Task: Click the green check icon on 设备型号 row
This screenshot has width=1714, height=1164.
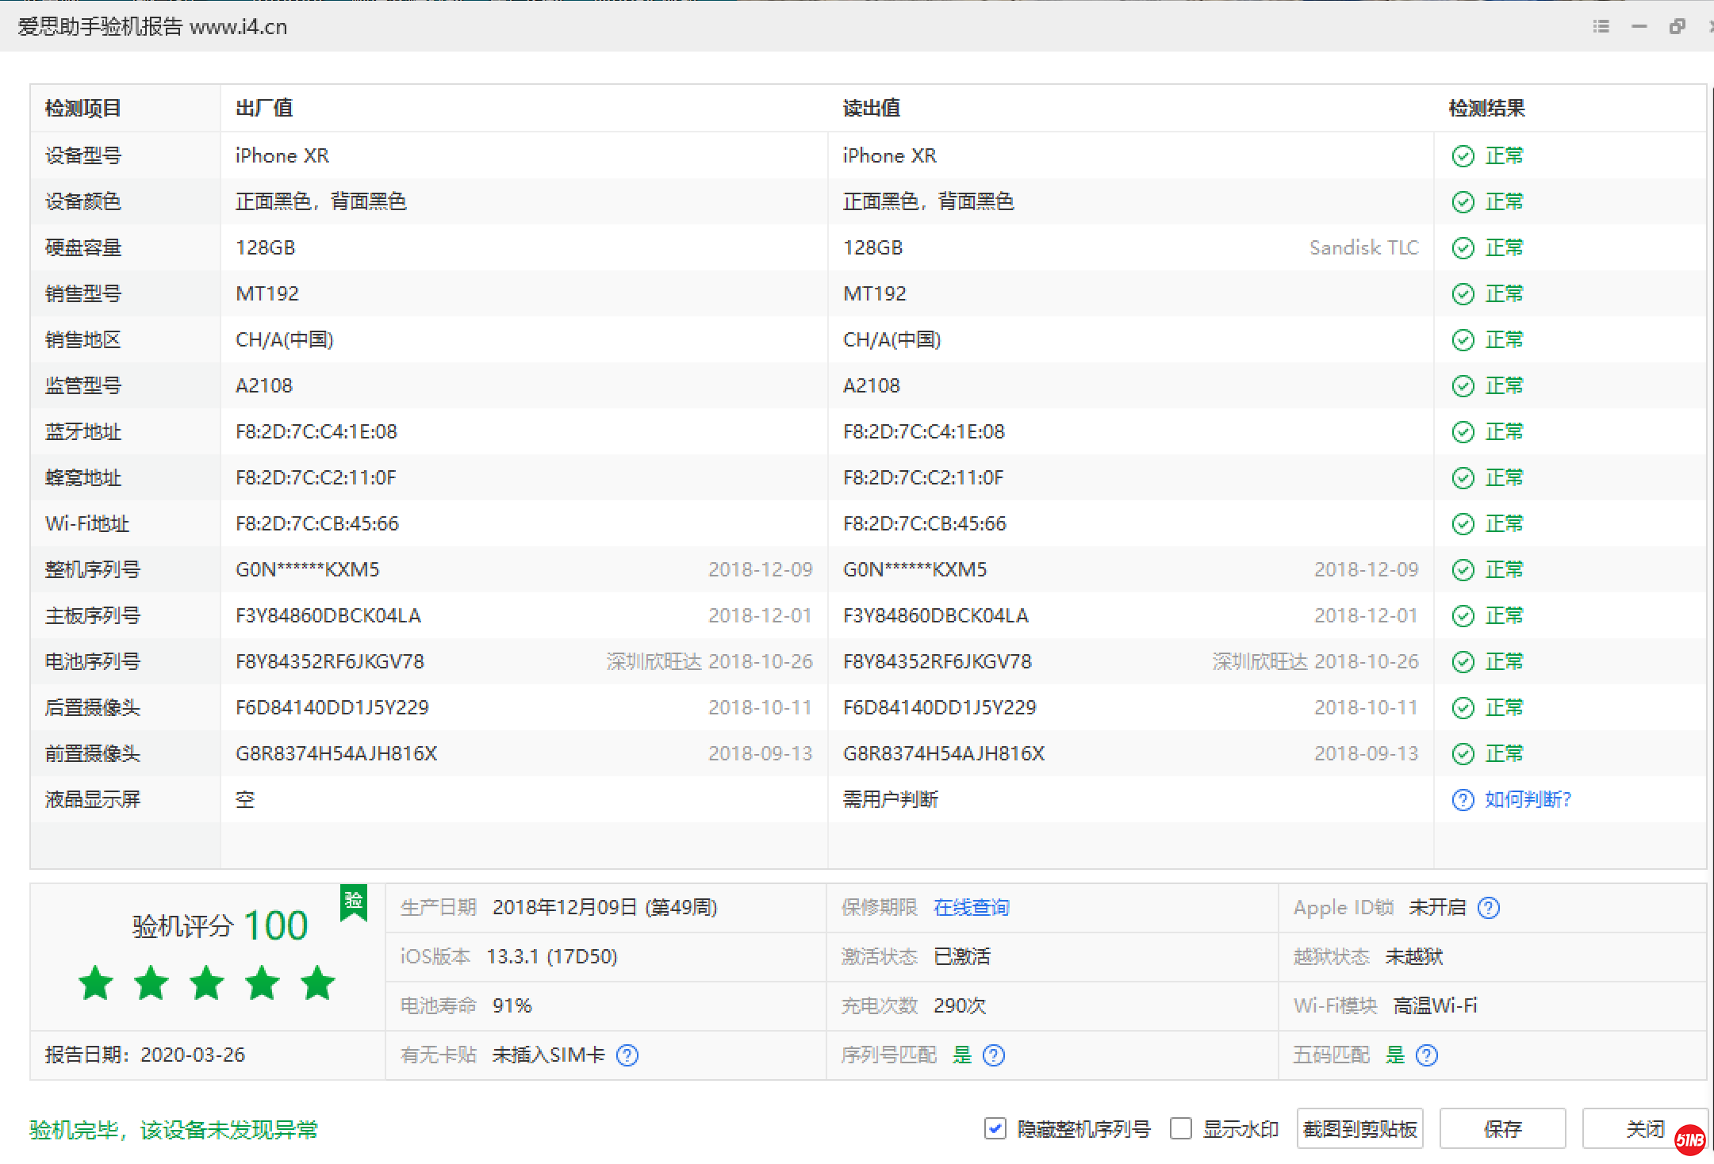Action: click(1462, 155)
